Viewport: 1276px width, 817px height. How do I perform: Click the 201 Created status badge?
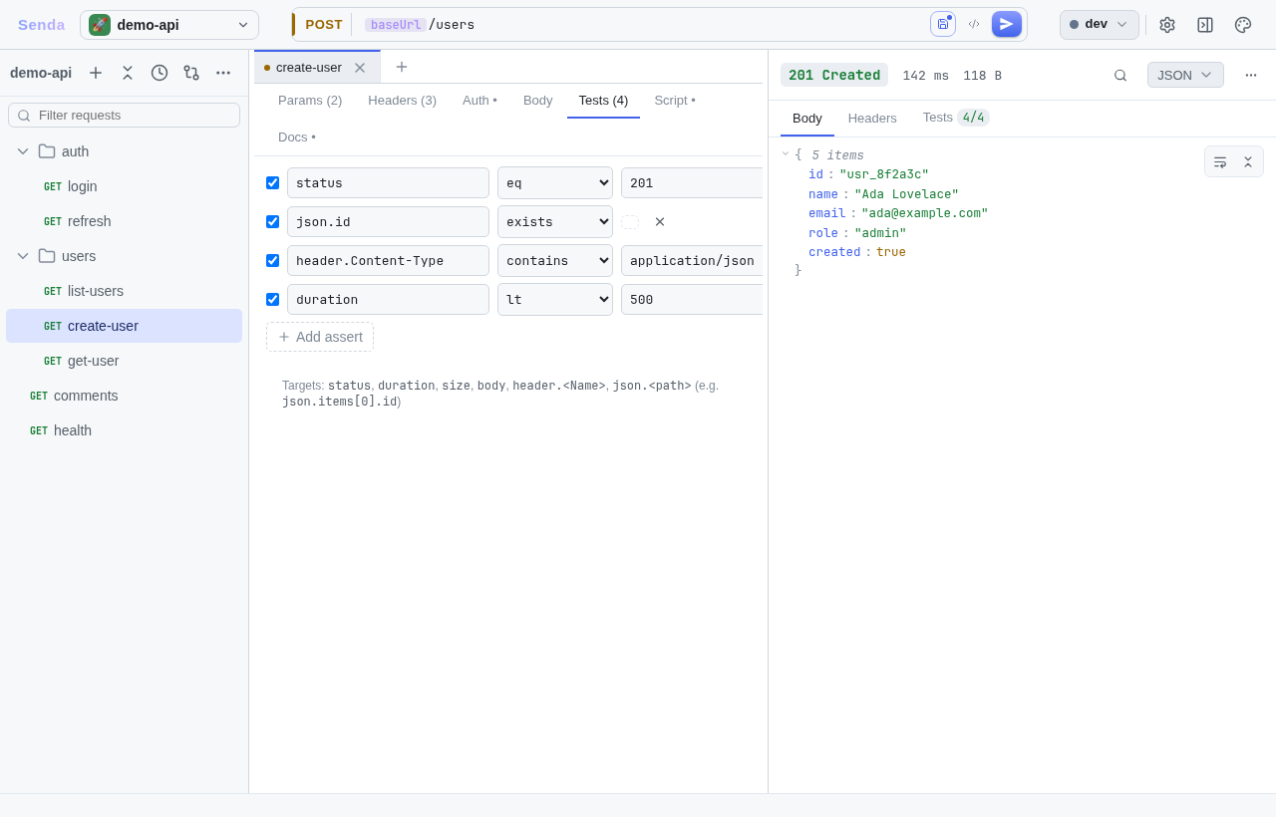[x=834, y=75]
